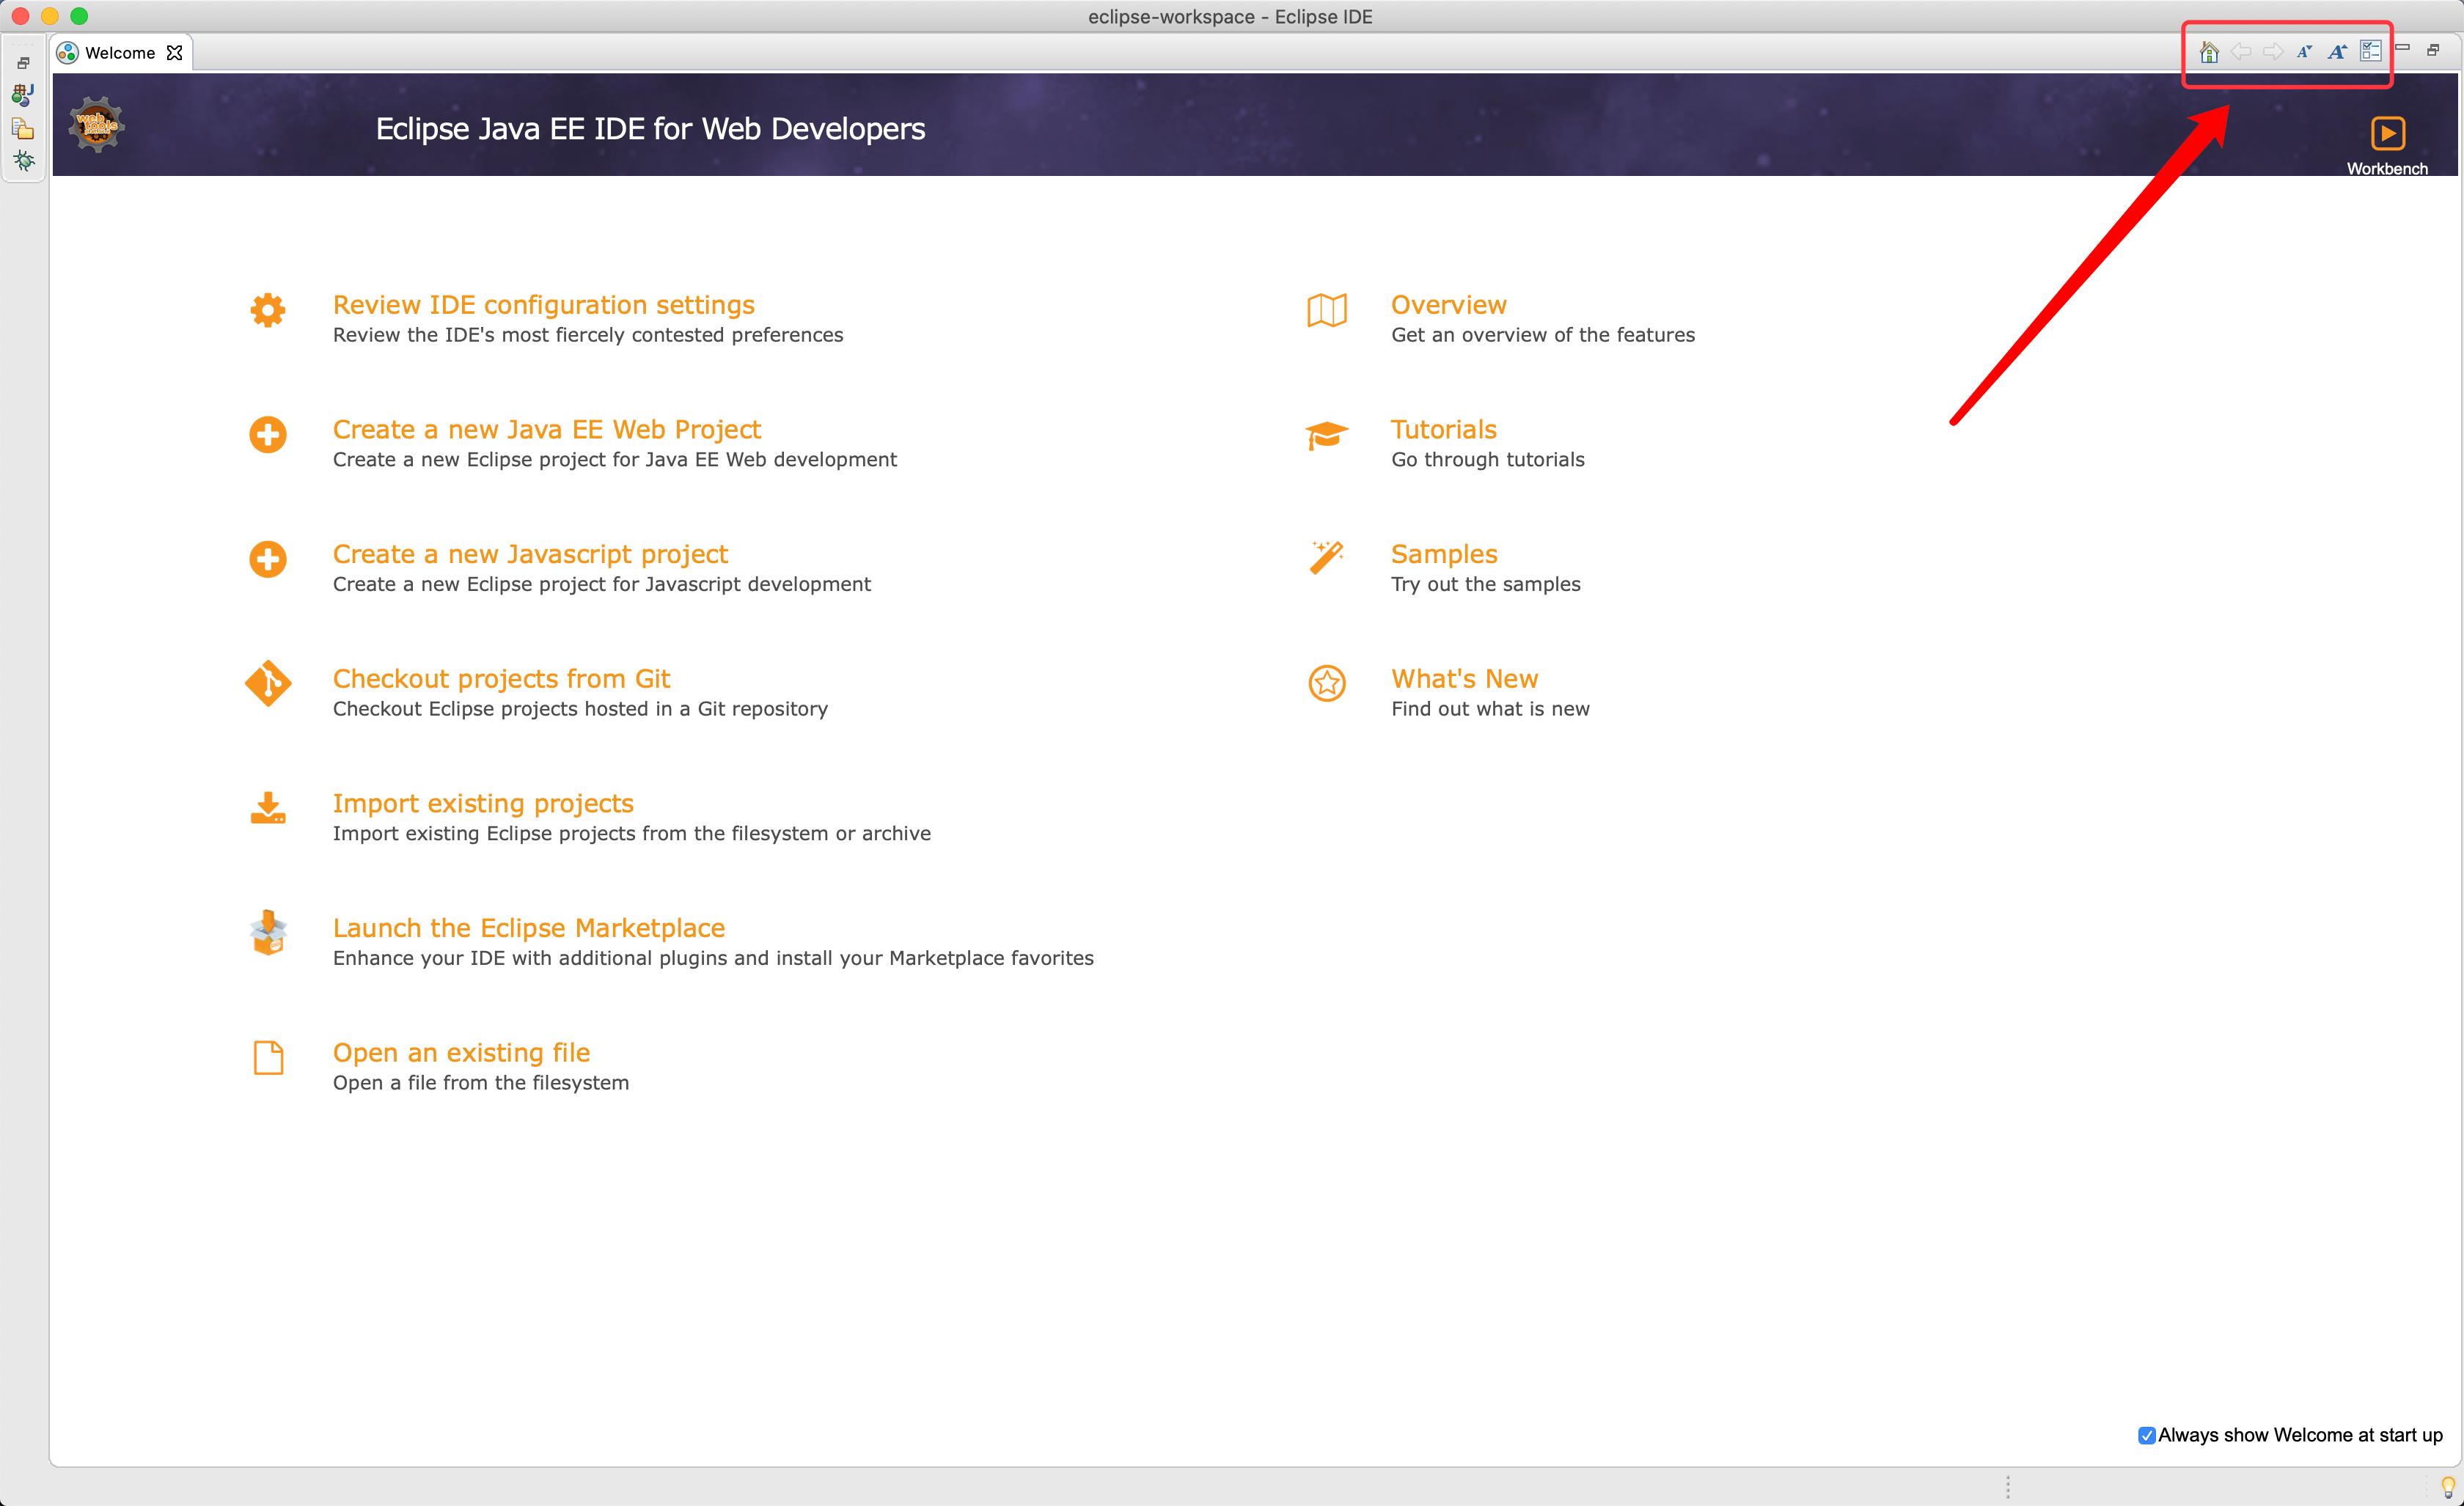
Task: Open Import existing projects link
Action: (x=483, y=804)
